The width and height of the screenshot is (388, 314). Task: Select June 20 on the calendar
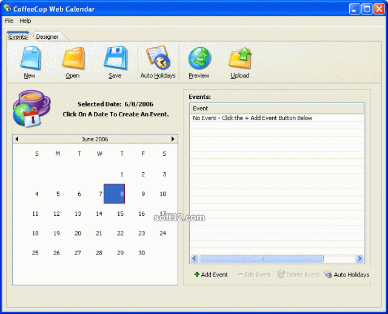pyautogui.click(x=78, y=233)
